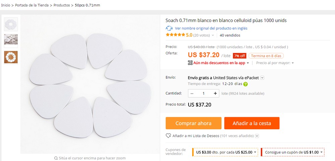Click the 'Añadir a la cesta' button
This screenshot has height=161, width=335.
(252, 123)
